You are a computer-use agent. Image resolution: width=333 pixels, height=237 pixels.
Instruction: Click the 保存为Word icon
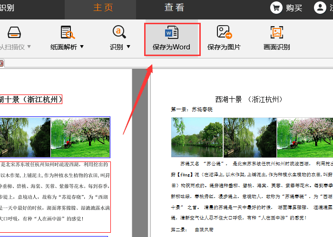click(x=171, y=32)
